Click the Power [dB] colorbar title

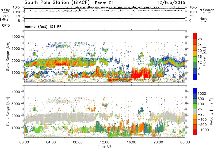click(x=204, y=56)
